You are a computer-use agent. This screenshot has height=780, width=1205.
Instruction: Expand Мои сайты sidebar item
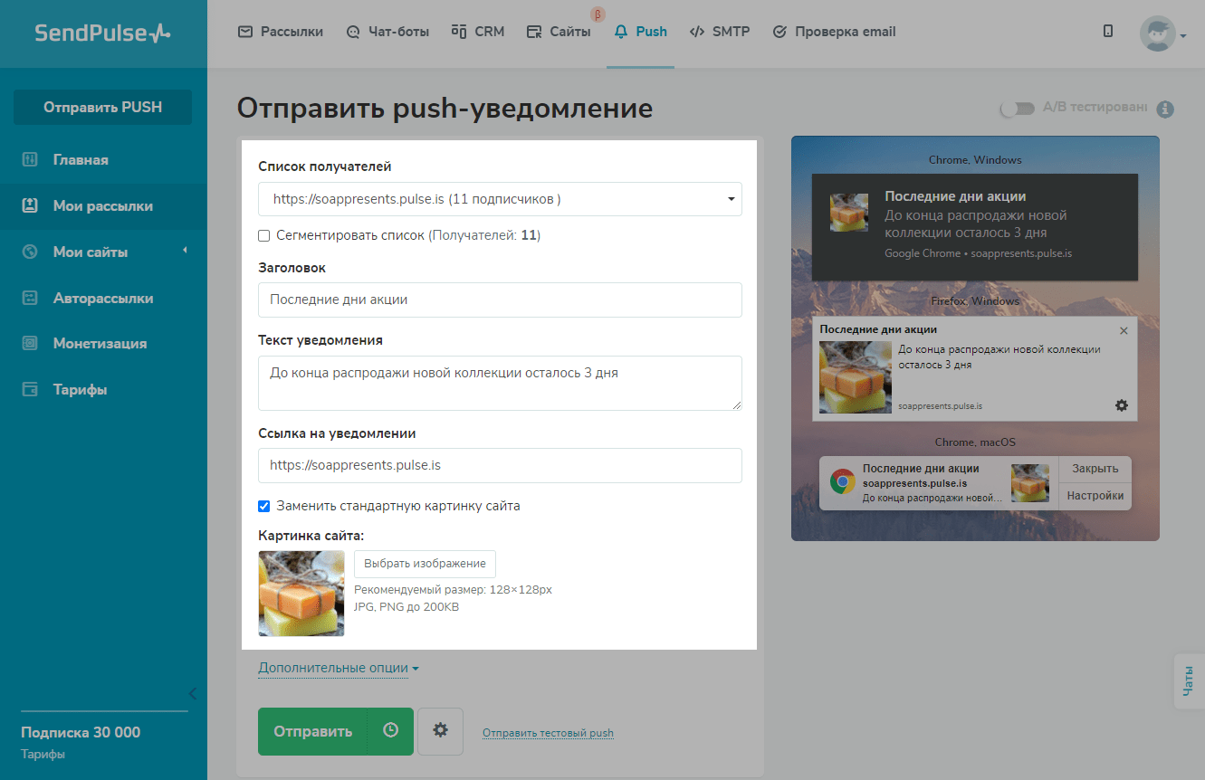103,252
